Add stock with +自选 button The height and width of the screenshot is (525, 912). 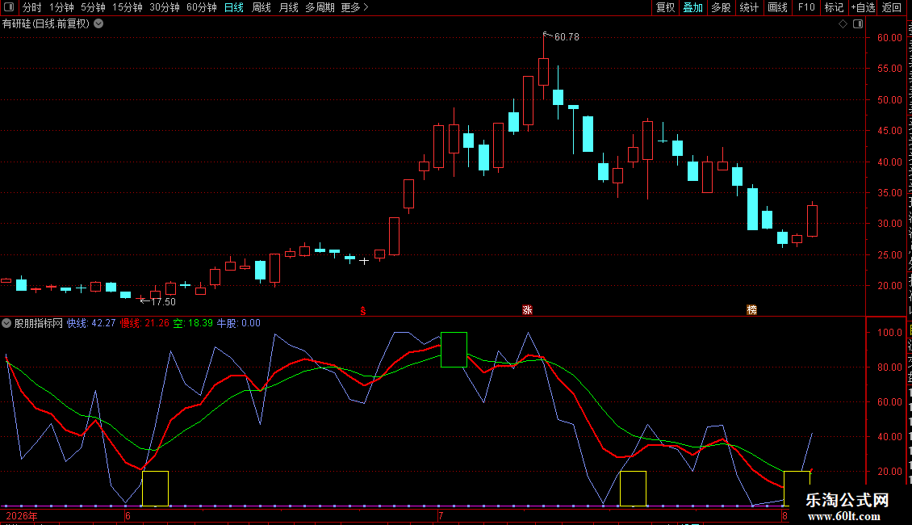point(863,7)
